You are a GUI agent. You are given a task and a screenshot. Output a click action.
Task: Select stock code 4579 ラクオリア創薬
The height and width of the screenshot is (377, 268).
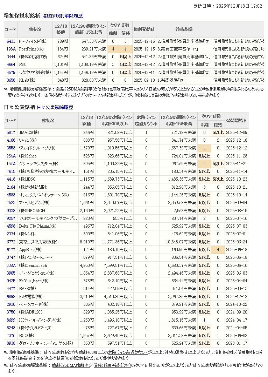pos(11,72)
